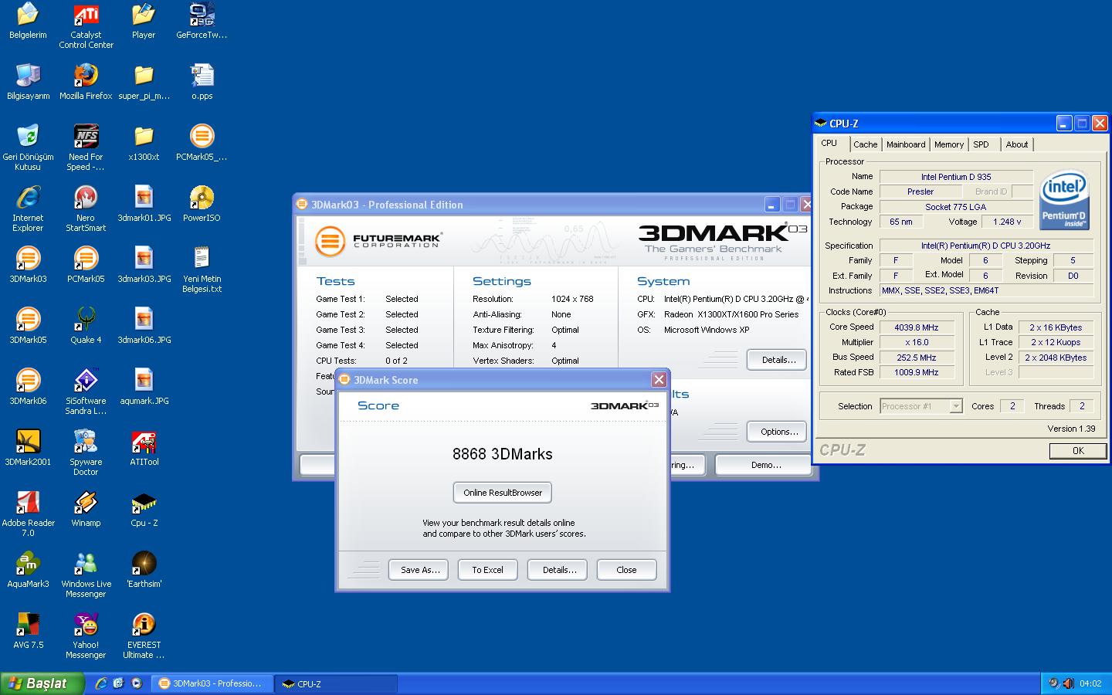Launch Quake 4 desktop icon
The image size is (1112, 695).
coord(86,326)
